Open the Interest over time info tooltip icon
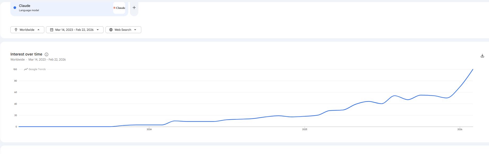 click(46, 54)
